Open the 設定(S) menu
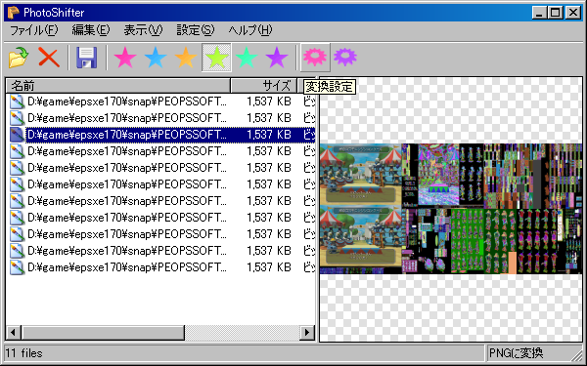The image size is (587, 366). [x=195, y=30]
